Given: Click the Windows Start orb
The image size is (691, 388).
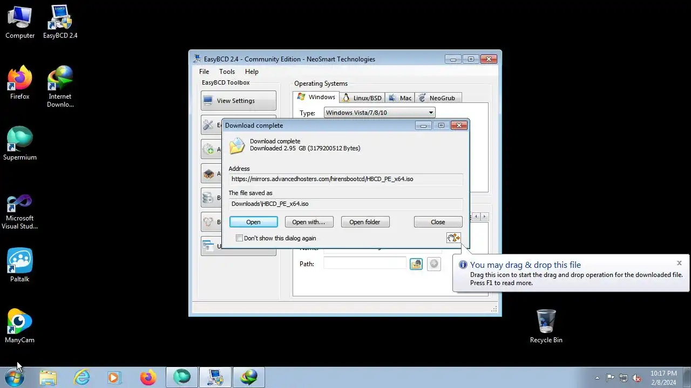Looking at the screenshot, I should [x=14, y=377].
